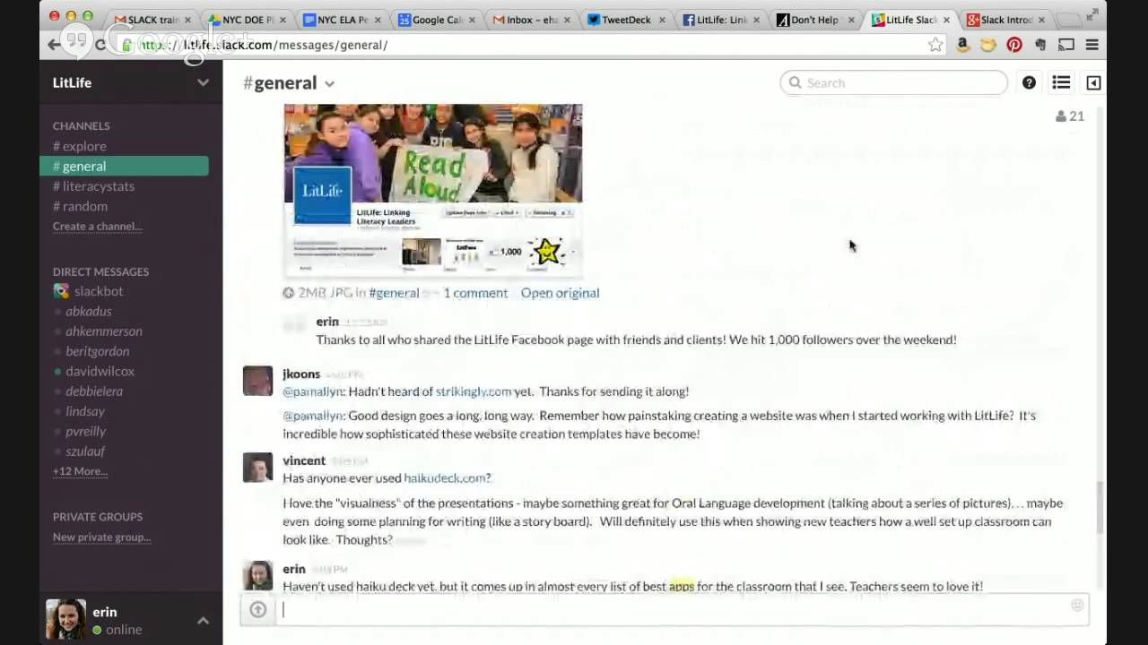Go back with browser back arrow
This screenshot has width=1148, height=645.
pos(54,45)
